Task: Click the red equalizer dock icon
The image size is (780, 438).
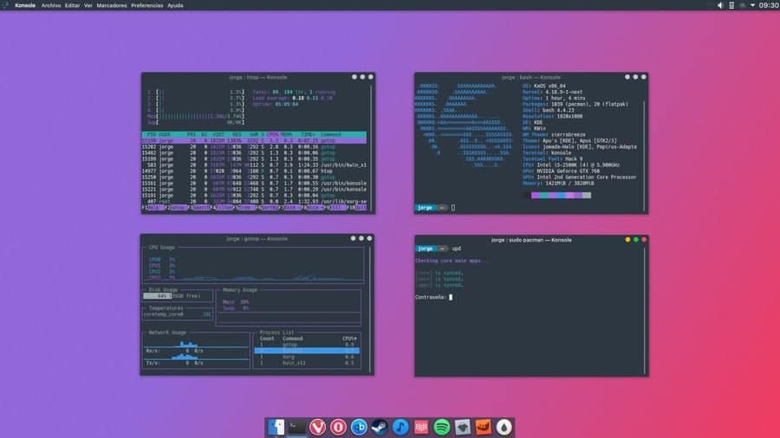Action: click(421, 427)
